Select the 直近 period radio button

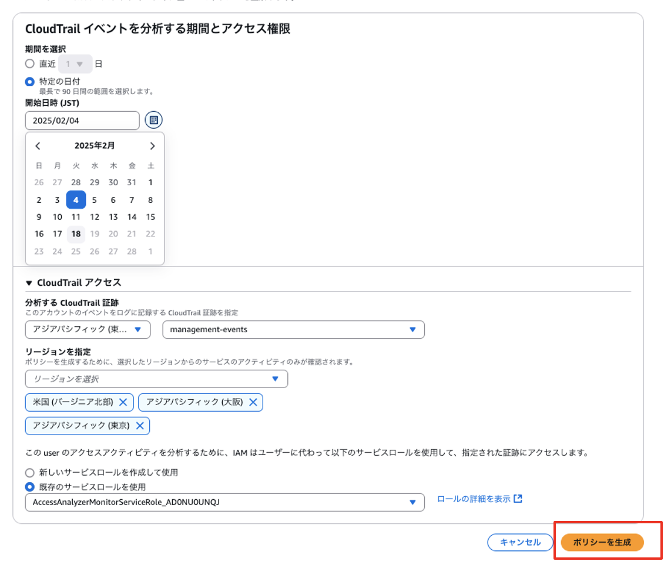click(30, 64)
